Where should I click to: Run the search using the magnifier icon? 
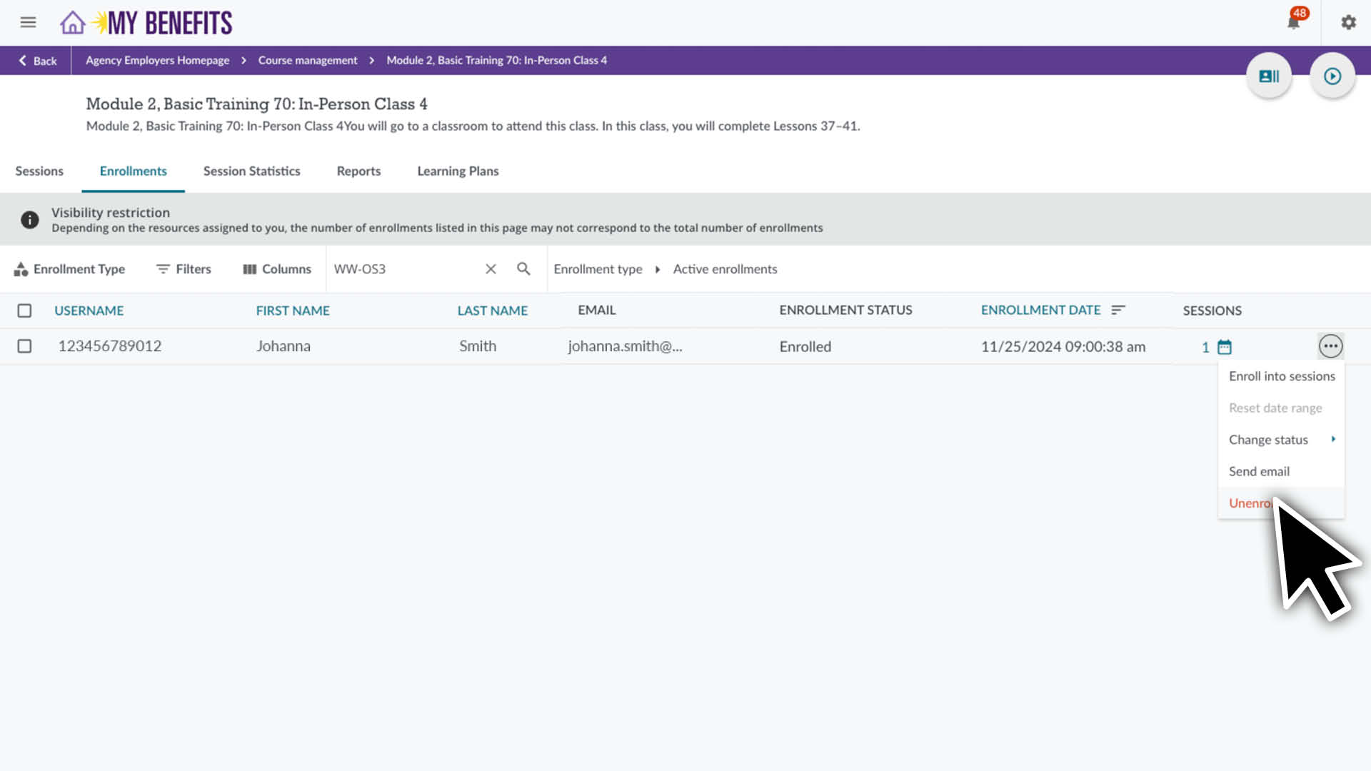pos(523,269)
